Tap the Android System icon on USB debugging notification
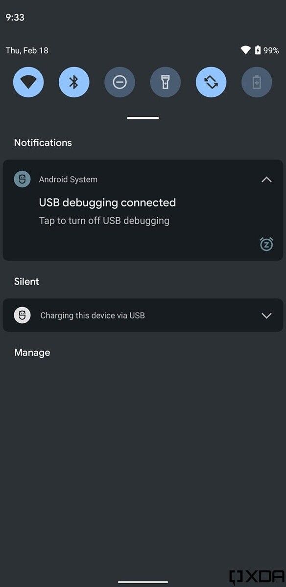The image size is (286, 587). point(22,179)
